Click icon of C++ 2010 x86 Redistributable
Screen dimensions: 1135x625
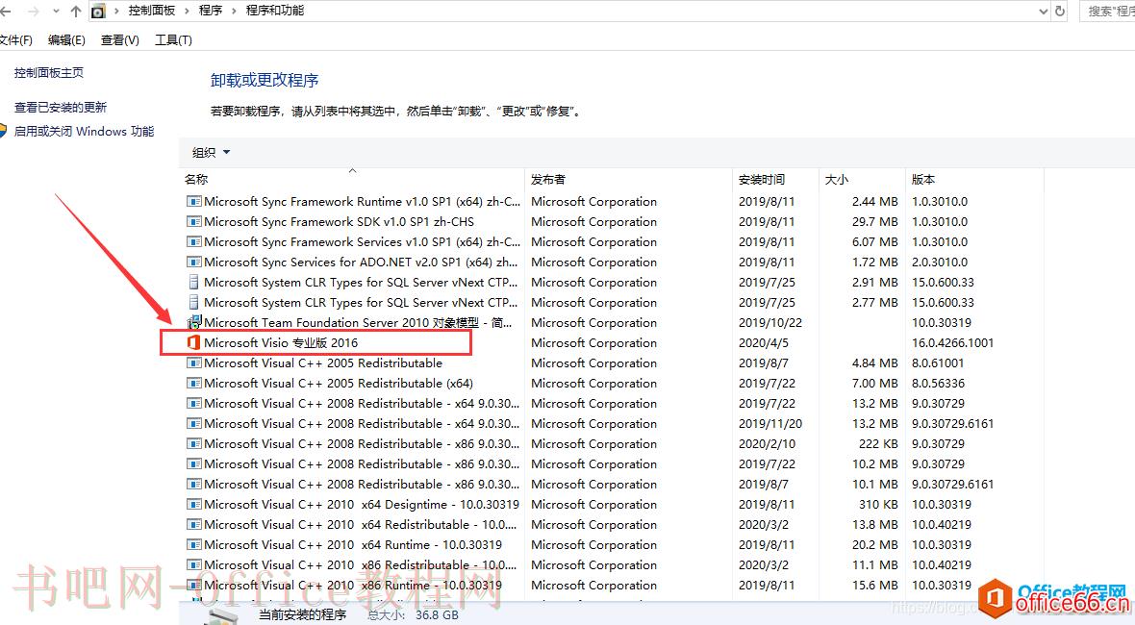coord(193,565)
